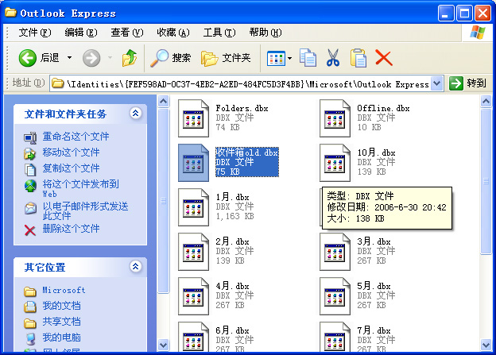Screen dimensions: 496x355
Task: Click the Up folder level icon
Action: pos(130,58)
